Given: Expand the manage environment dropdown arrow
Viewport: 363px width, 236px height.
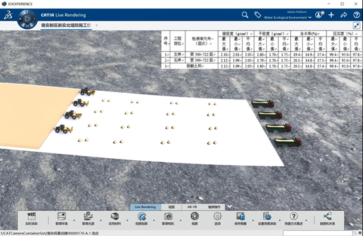Looking at the screenshot, I should pos(74,220).
